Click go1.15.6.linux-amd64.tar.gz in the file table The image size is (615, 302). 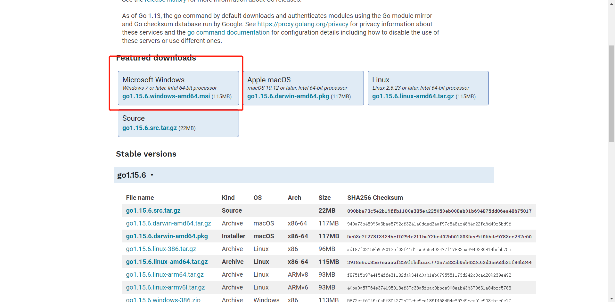(x=167, y=262)
